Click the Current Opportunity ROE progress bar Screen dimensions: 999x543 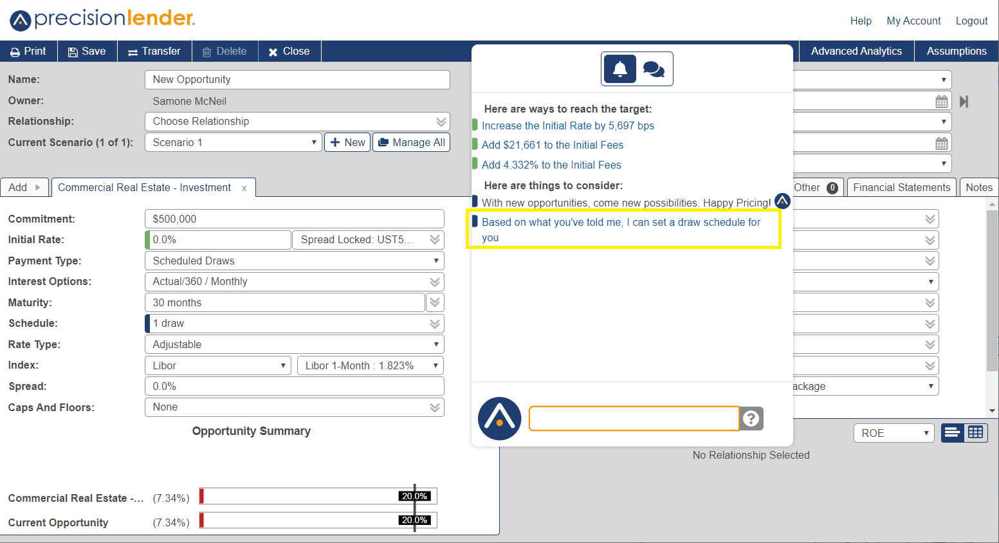click(x=318, y=520)
